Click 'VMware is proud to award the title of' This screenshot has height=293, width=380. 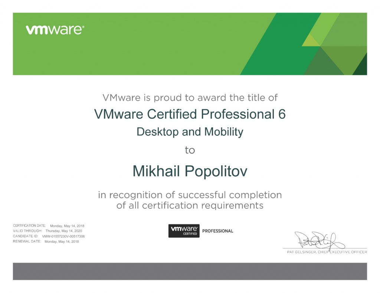click(190, 98)
